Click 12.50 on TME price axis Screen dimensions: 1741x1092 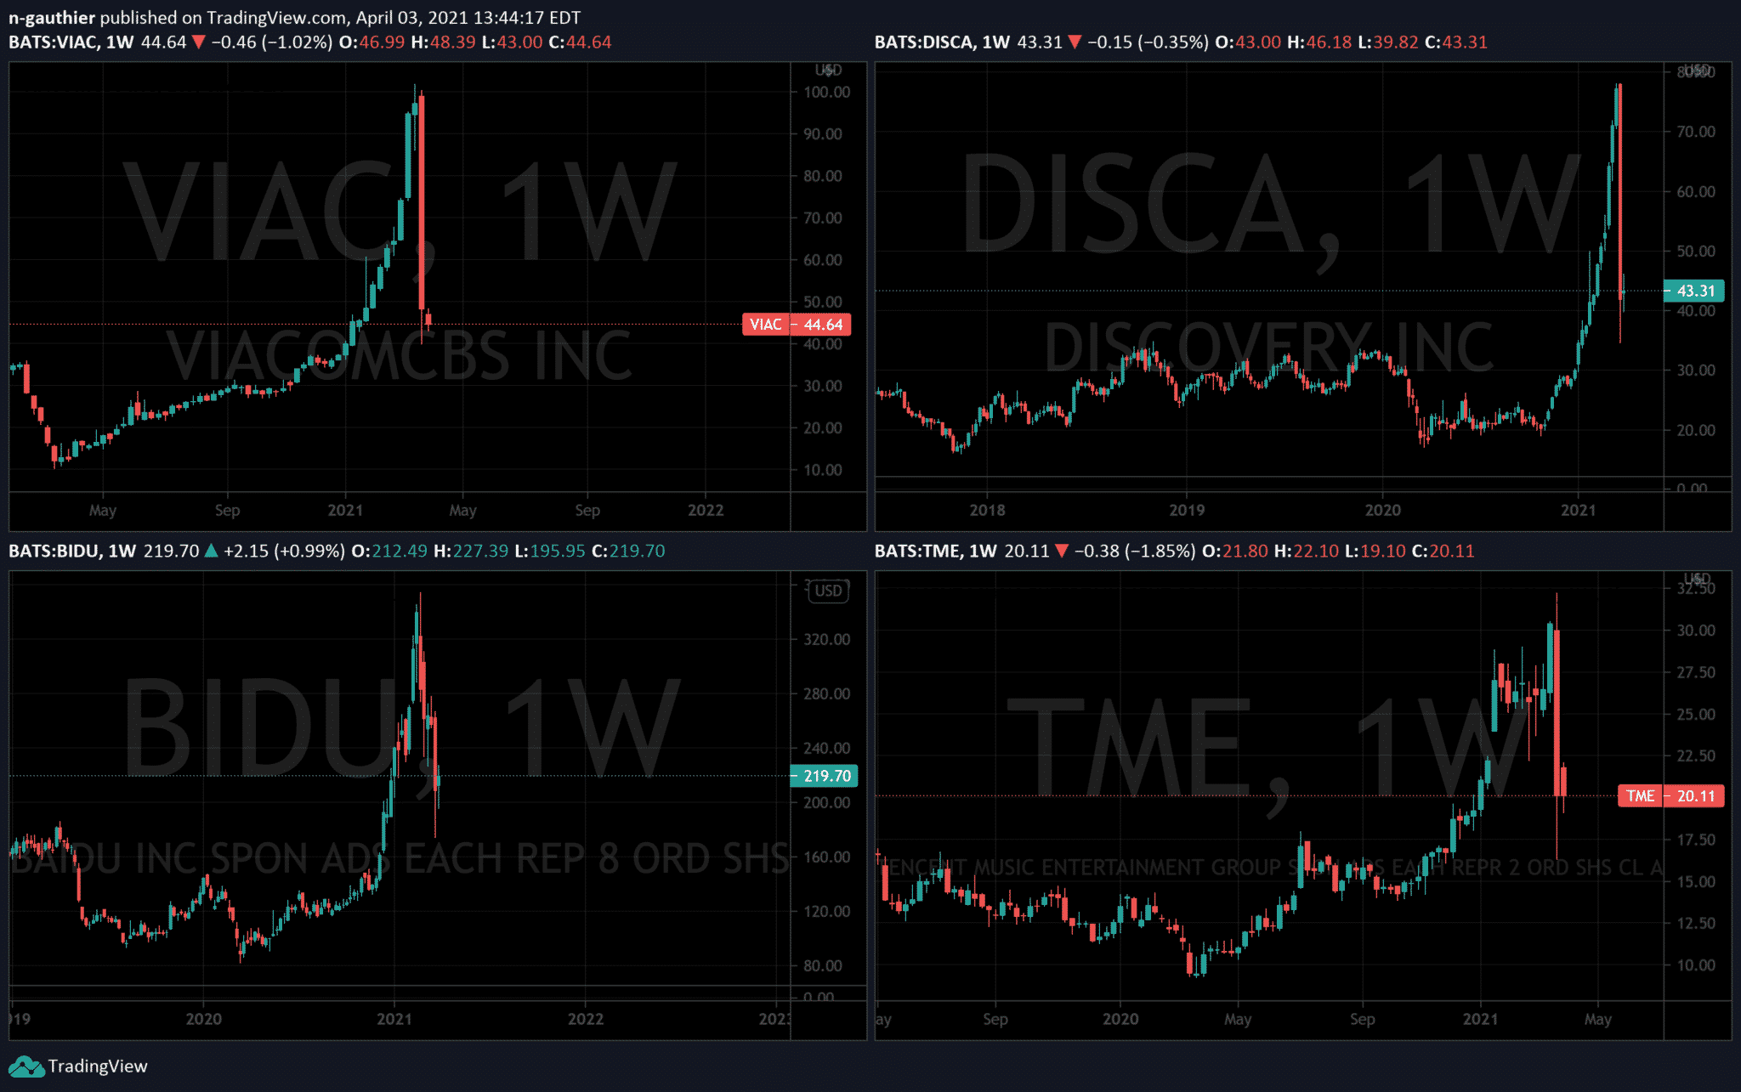[1696, 923]
